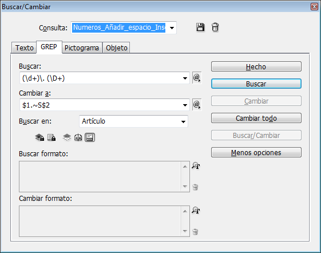This screenshot has width=321, height=253.
Task: Save the current query with disk icon
Action: (x=200, y=27)
